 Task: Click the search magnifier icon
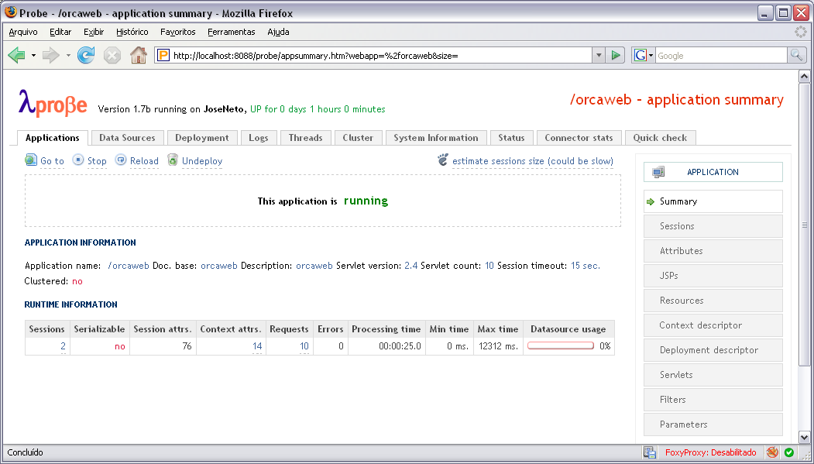click(796, 55)
